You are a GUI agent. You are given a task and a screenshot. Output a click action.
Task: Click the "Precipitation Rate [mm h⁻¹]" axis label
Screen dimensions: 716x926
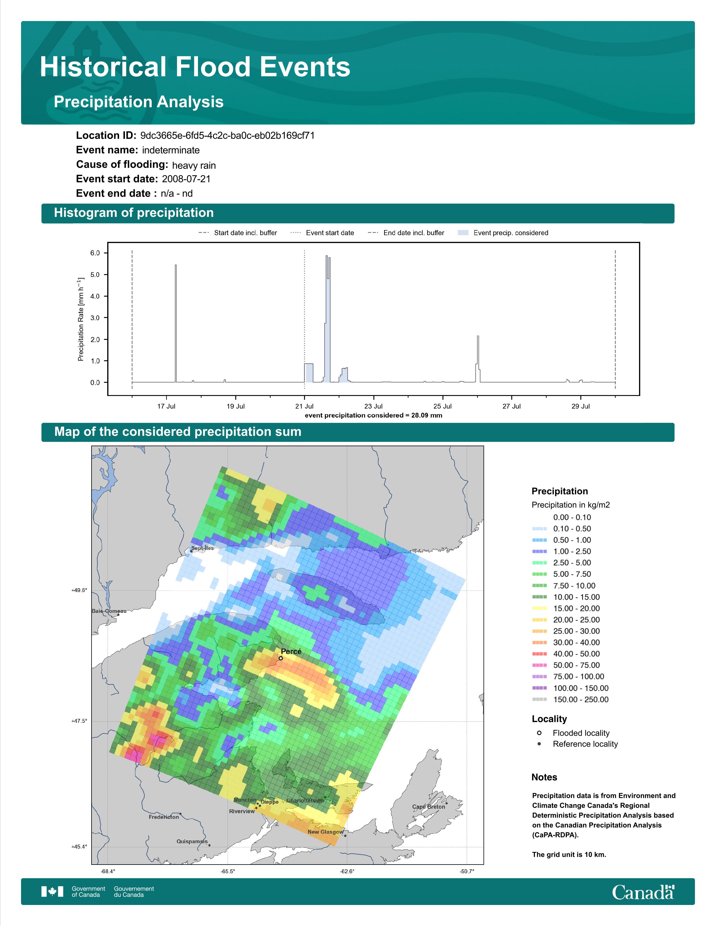pos(81,319)
